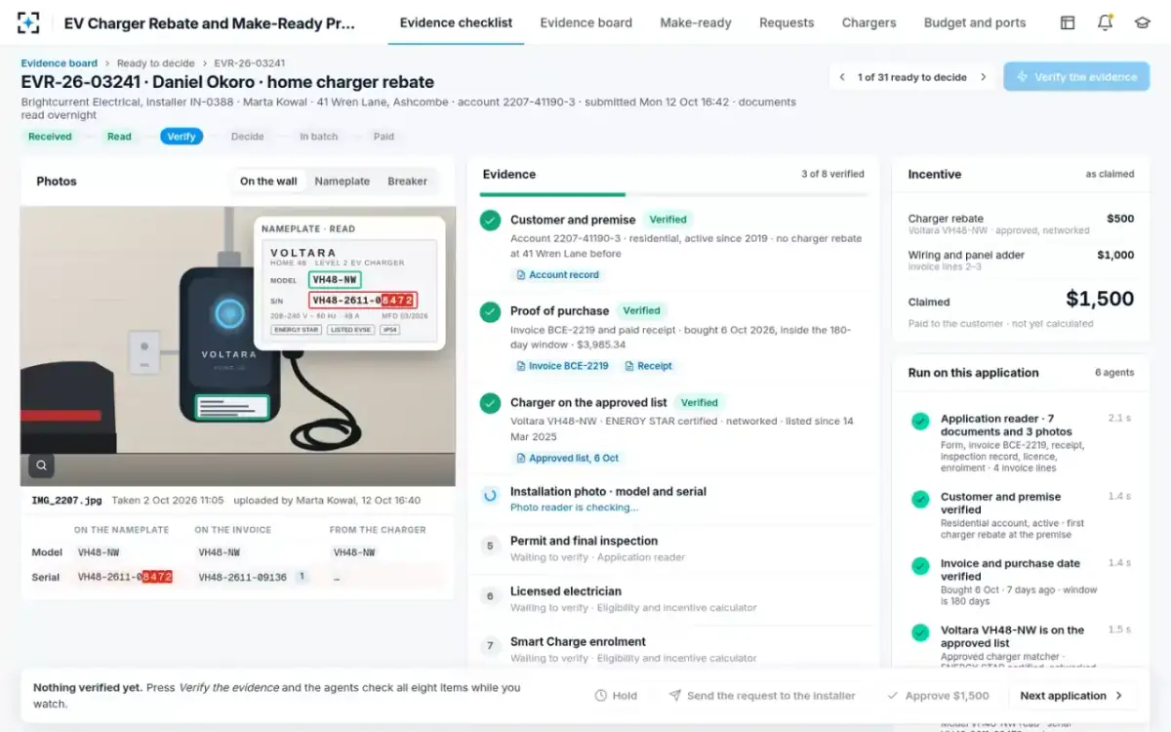The image size is (1171, 732).
Task: Open the notifications bell
Action: (1105, 22)
